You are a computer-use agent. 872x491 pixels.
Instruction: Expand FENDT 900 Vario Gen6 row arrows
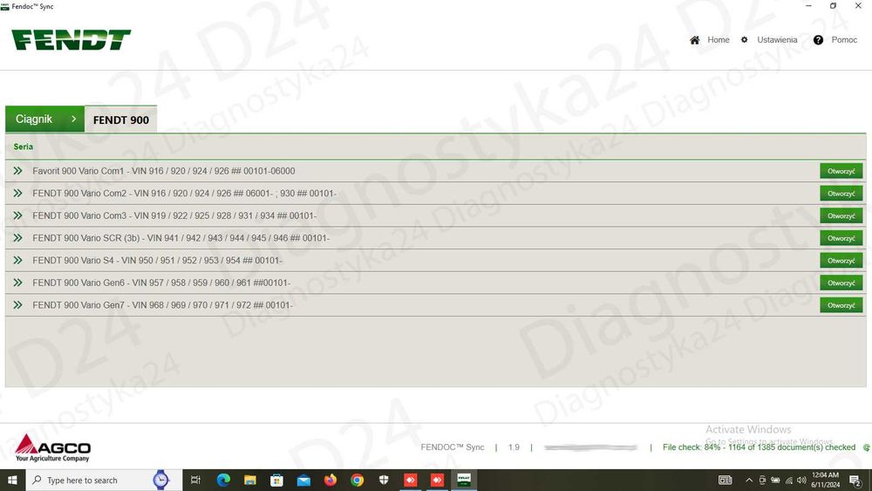[x=17, y=283]
